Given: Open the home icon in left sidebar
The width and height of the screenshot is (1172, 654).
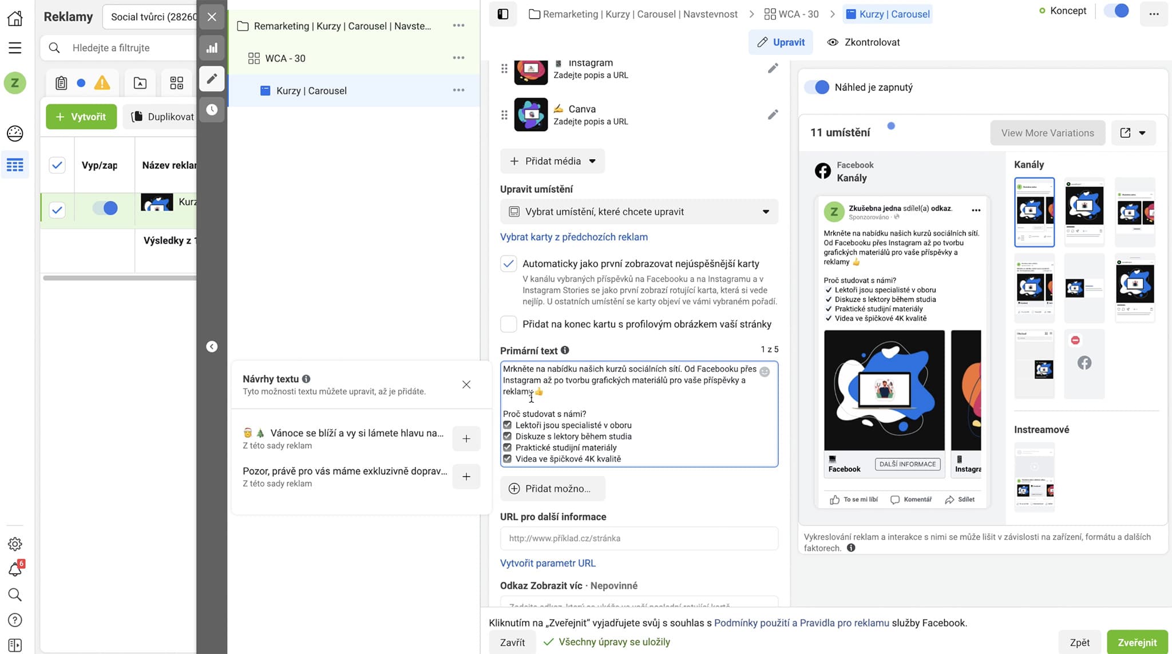Looking at the screenshot, I should [x=15, y=18].
